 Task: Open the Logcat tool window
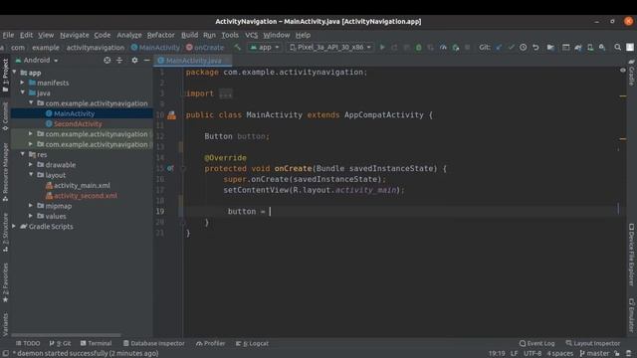252,343
